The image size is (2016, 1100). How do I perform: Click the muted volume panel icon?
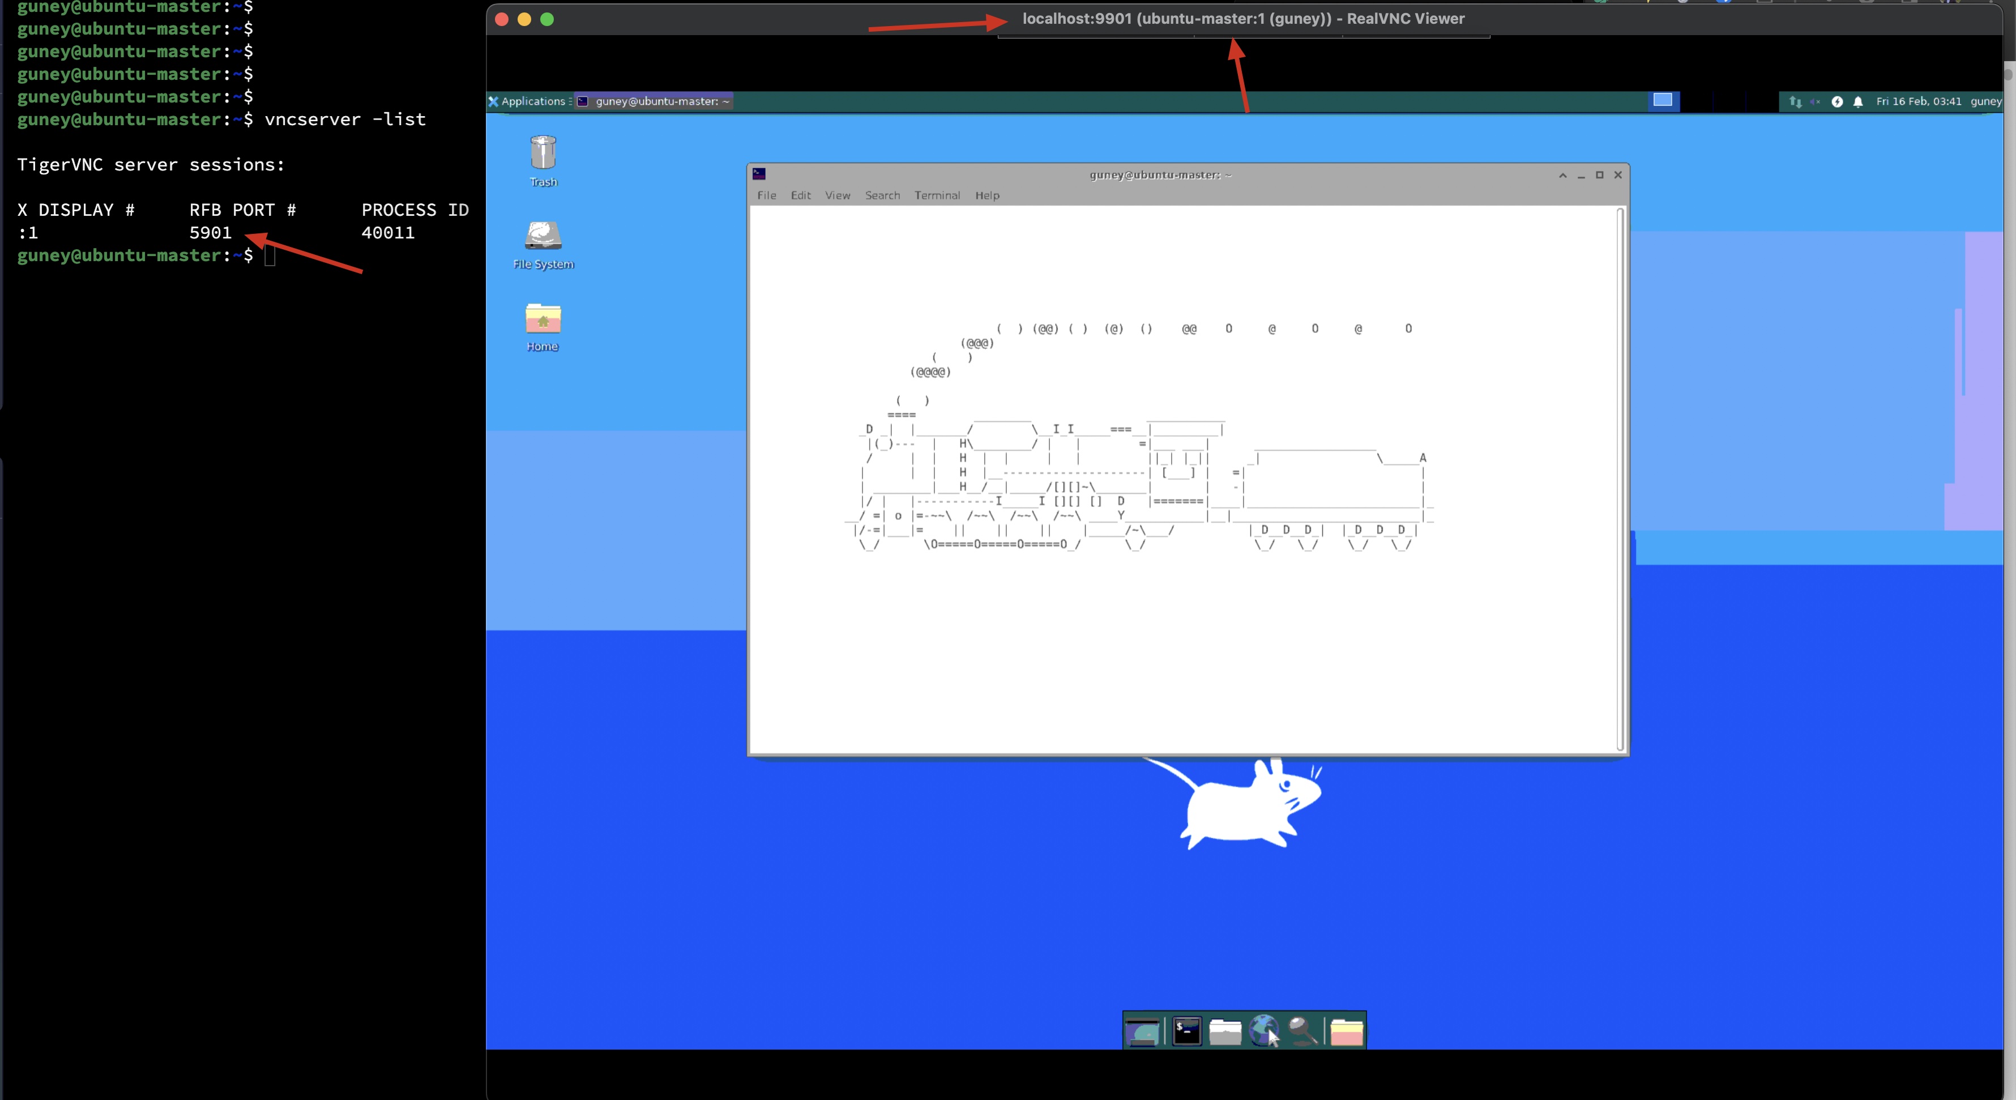click(1816, 102)
